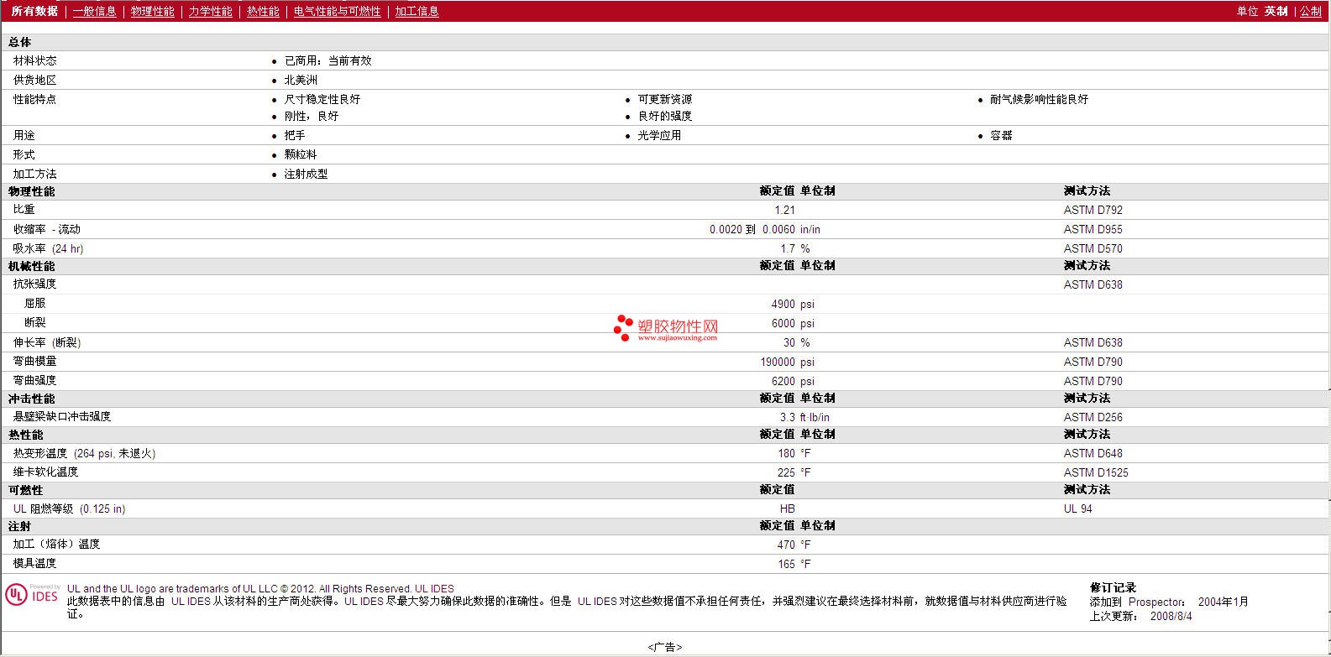Viewport: 1331px width, 657px height.
Task: Click UL IDES link before 尽最大努力
Action: click(364, 601)
